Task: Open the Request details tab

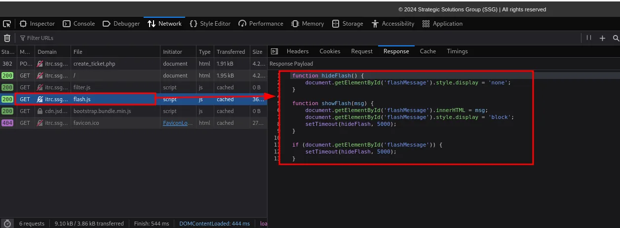Action: (x=362, y=51)
